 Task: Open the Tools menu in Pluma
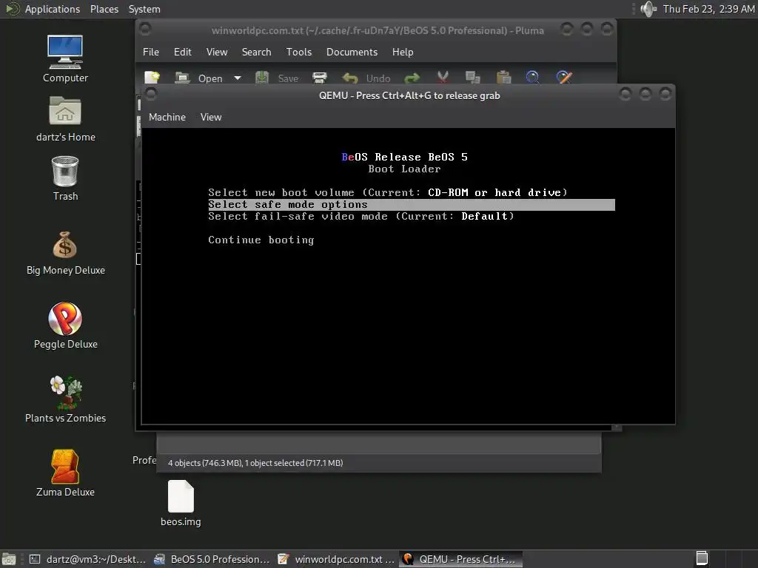click(x=299, y=52)
